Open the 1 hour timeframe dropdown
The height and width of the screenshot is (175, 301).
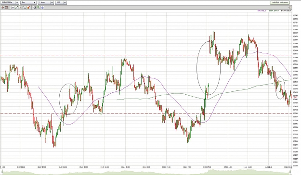click(46, 2)
